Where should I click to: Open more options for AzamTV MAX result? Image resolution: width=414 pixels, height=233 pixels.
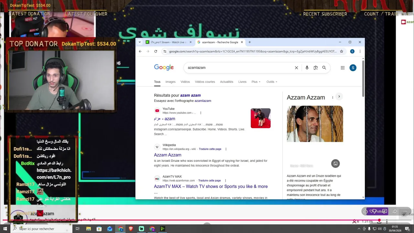(x=225, y=181)
